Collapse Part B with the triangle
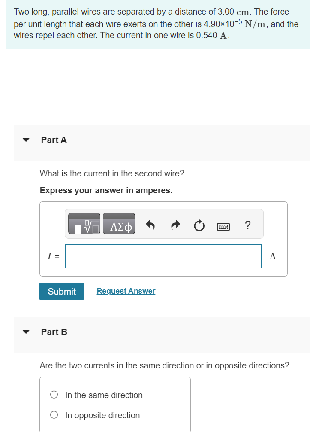Viewport: 310px width, 432px height. pyautogui.click(x=26, y=332)
